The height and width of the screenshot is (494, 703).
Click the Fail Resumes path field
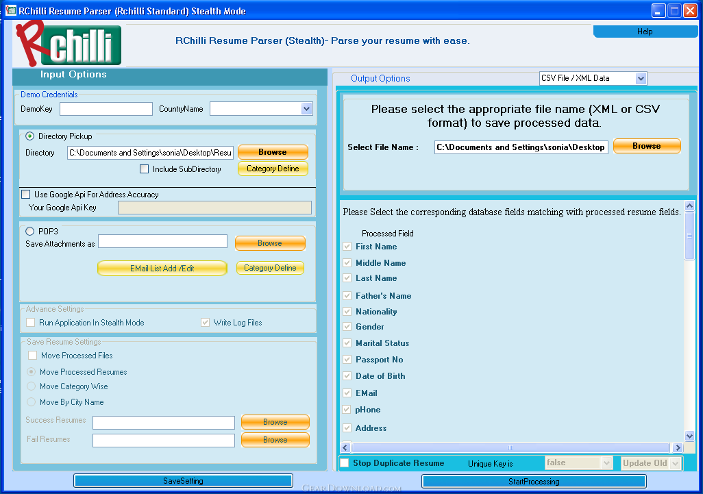pos(164,441)
